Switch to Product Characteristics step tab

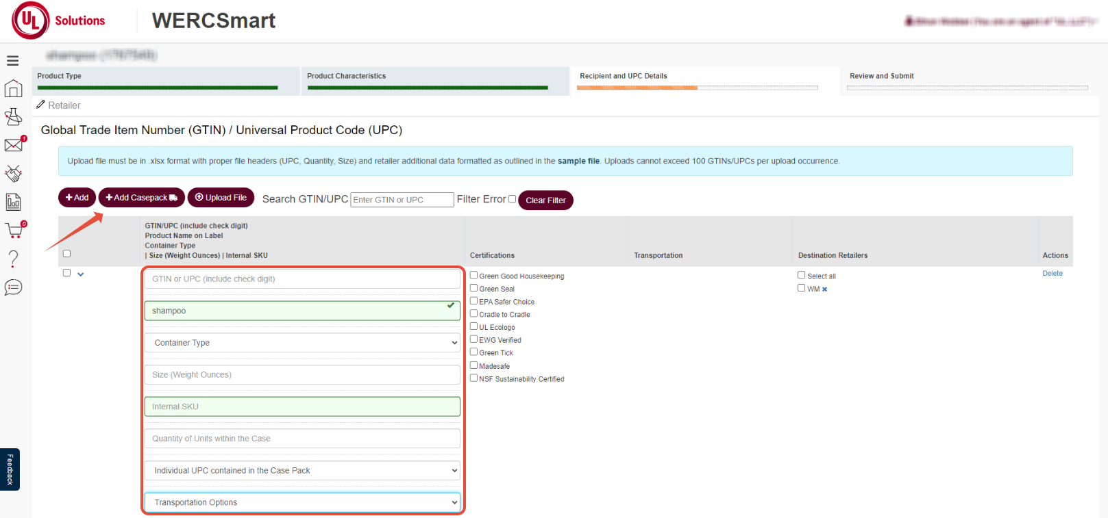pyautogui.click(x=435, y=81)
